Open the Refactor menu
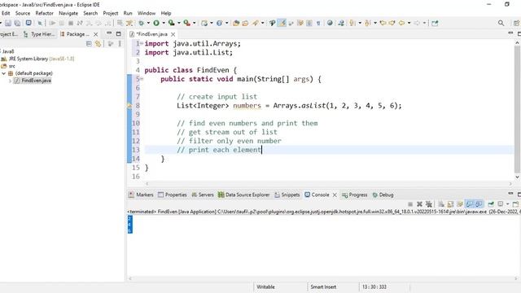The width and height of the screenshot is (521, 293). [x=44, y=13]
